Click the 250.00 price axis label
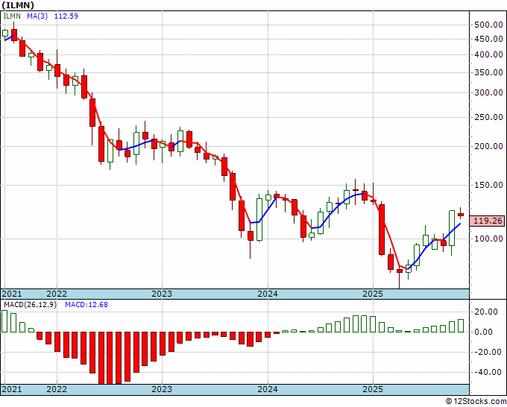Image resolution: width=507 pixels, height=407 pixels. (488, 117)
